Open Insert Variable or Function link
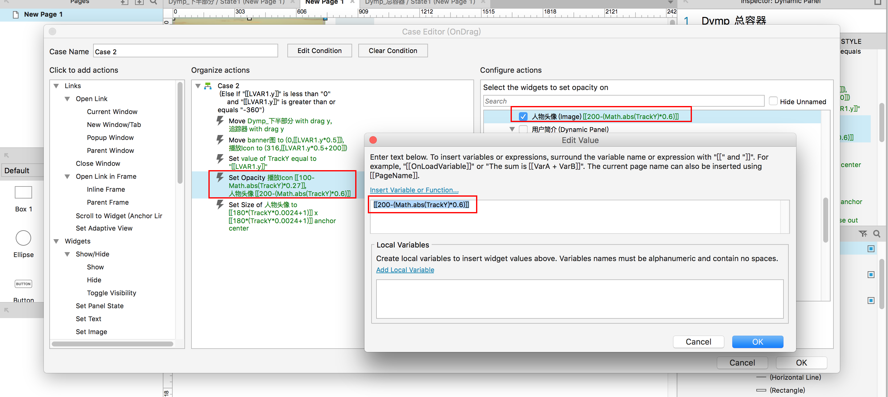Image resolution: width=888 pixels, height=397 pixels. 414,190
